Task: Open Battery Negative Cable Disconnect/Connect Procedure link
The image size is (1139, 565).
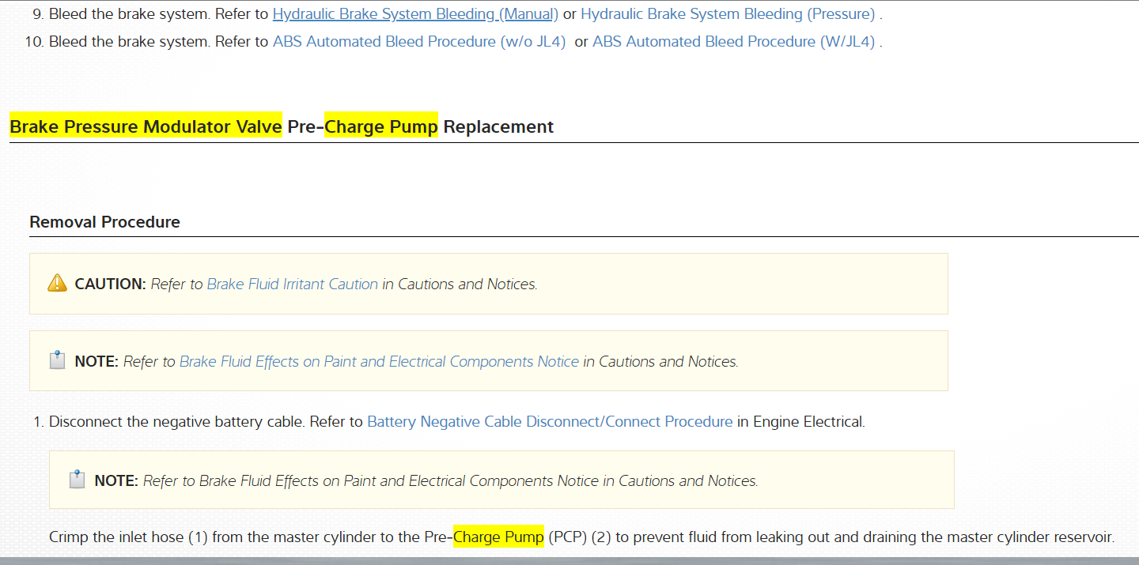Action: [550, 421]
